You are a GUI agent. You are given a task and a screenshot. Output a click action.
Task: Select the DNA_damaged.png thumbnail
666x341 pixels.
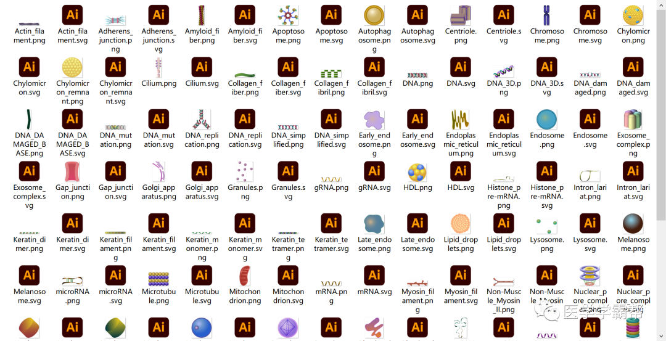click(x=590, y=75)
